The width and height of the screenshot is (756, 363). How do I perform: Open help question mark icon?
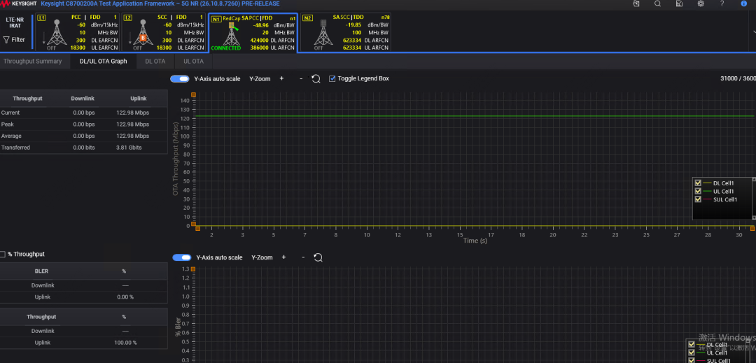pyautogui.click(x=722, y=3)
